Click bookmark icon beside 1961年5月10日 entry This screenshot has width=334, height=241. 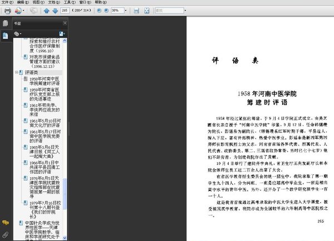[x=26, y=121]
